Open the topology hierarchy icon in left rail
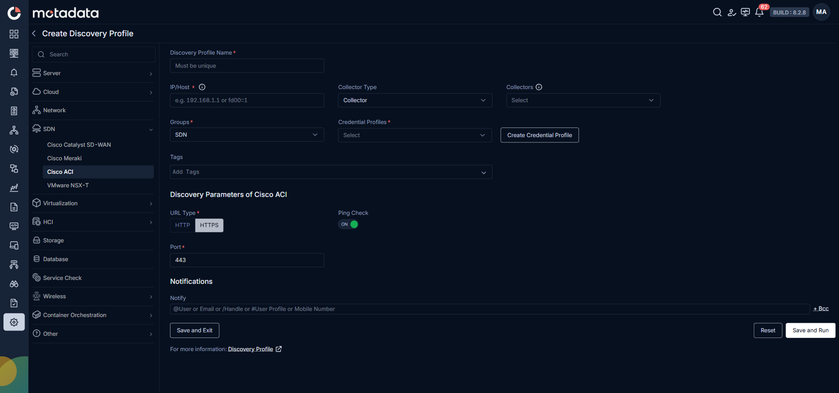 click(x=14, y=130)
